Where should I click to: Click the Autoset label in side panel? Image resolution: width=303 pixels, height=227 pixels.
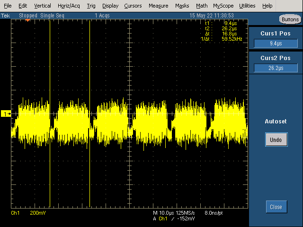coord(276,122)
